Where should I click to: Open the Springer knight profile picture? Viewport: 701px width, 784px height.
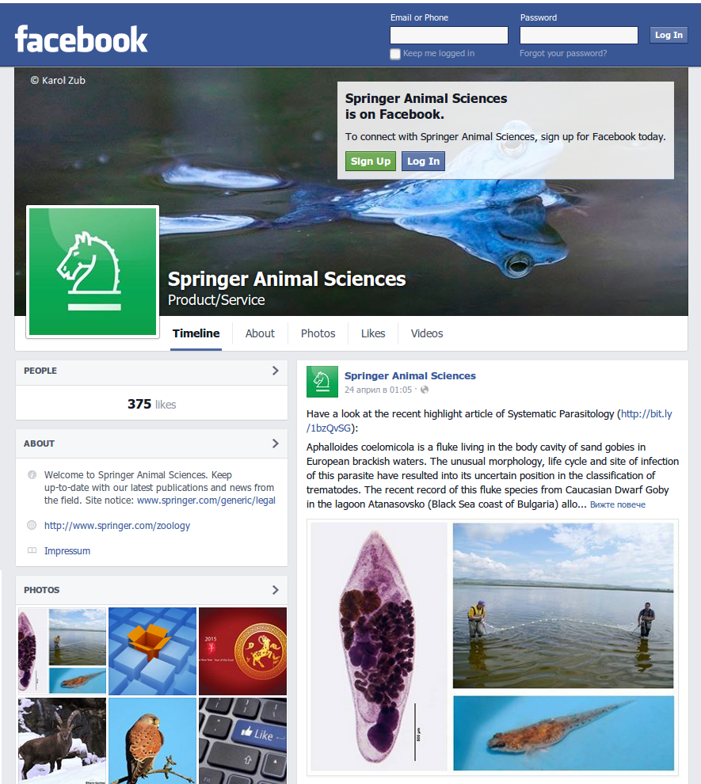[x=93, y=272]
